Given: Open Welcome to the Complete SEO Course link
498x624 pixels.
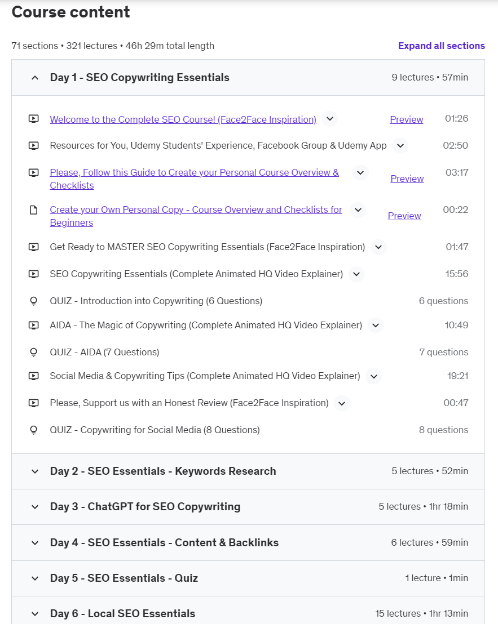Looking at the screenshot, I should tap(183, 119).
